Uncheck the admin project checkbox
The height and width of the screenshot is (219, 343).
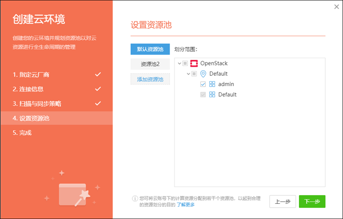click(x=203, y=84)
